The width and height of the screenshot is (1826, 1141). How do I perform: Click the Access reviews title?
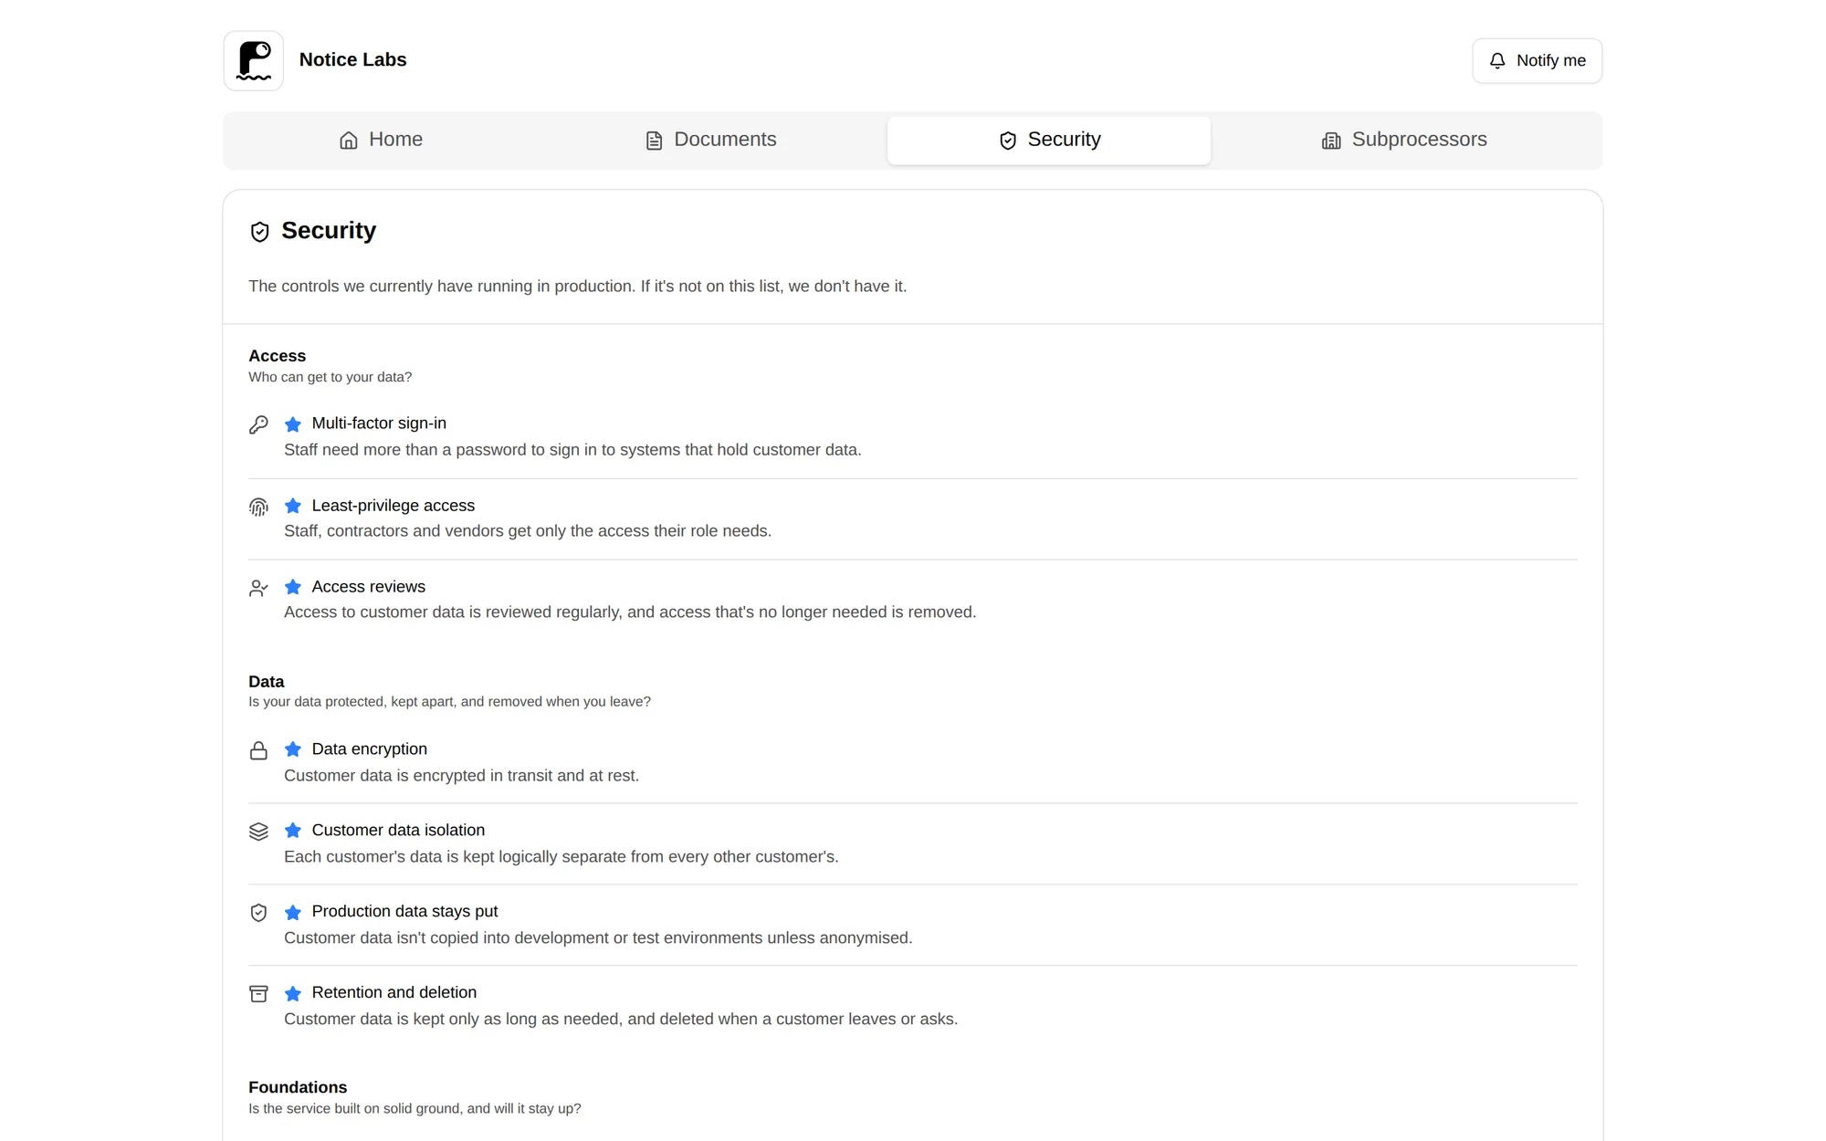click(368, 587)
